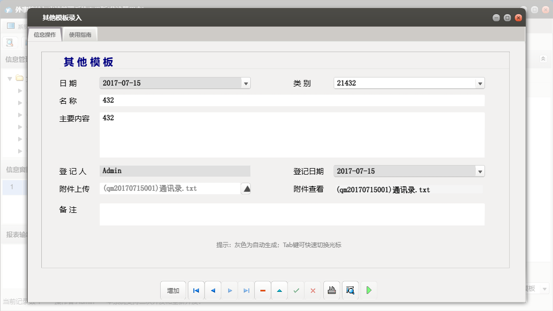Jump to the last record icon
Screen dimensions: 553x311
click(246, 290)
